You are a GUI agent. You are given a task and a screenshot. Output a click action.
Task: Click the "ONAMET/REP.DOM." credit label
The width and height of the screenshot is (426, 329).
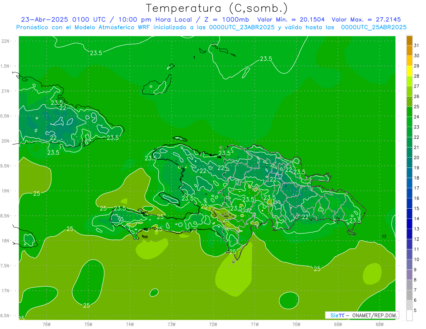374,315
